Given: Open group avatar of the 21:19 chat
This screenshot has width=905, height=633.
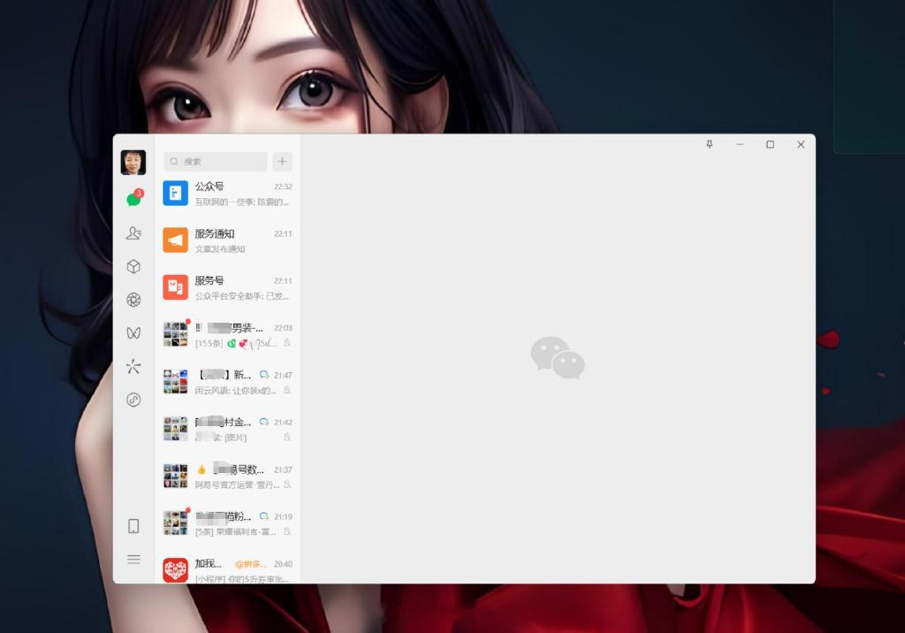Looking at the screenshot, I should pos(176,523).
